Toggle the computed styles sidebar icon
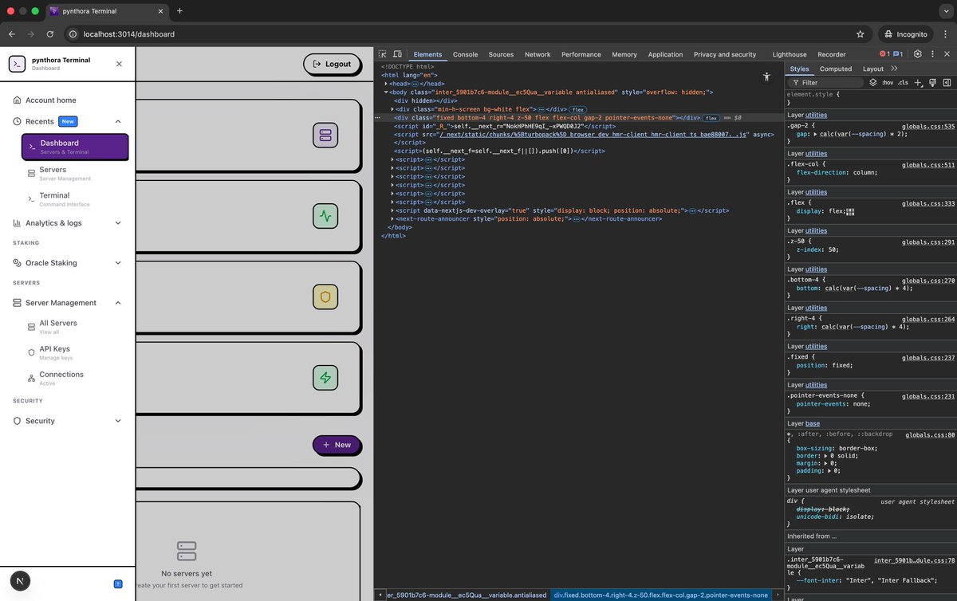 point(947,82)
